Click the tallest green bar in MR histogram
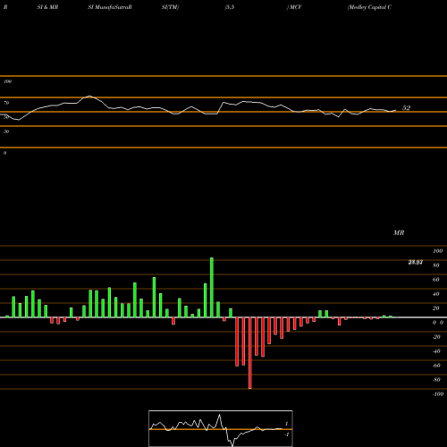447x447 pixels. click(212, 288)
